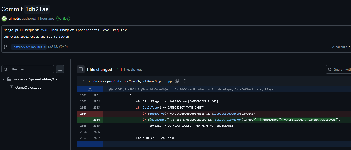Screen dimensions: 351x150
Task: Click the "+1 -1 lines changed" summary
Action: coord(129,70)
